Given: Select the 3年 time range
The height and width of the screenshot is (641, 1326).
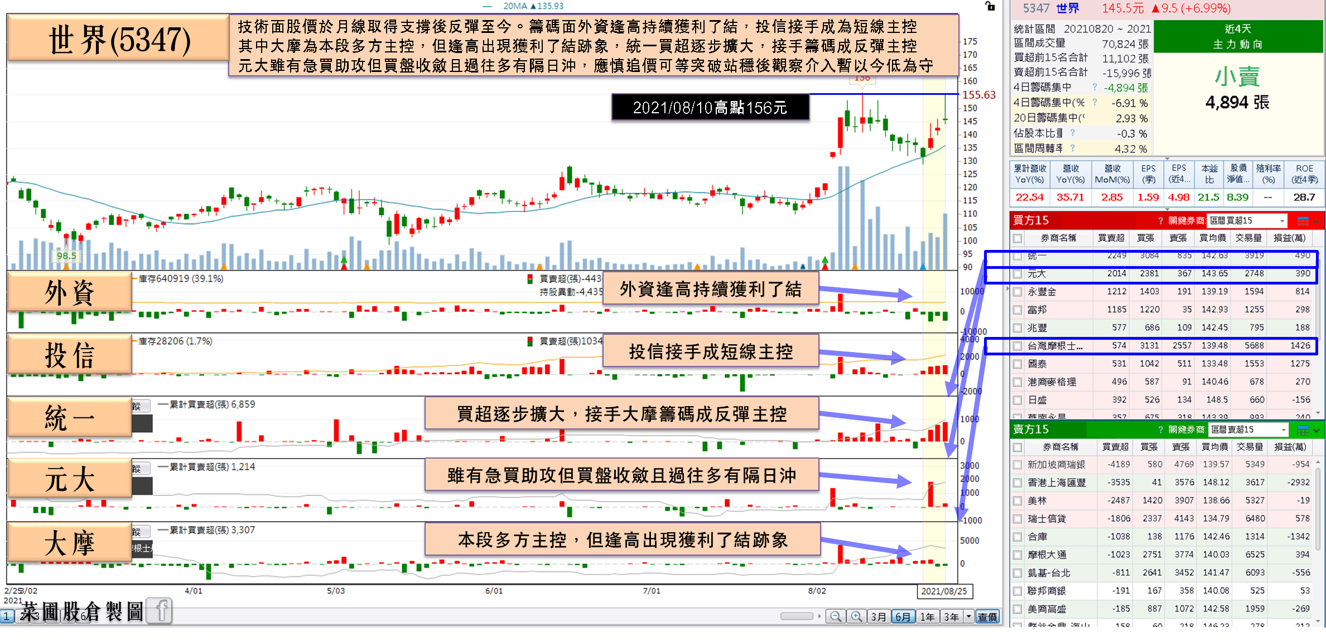Looking at the screenshot, I should [x=952, y=616].
